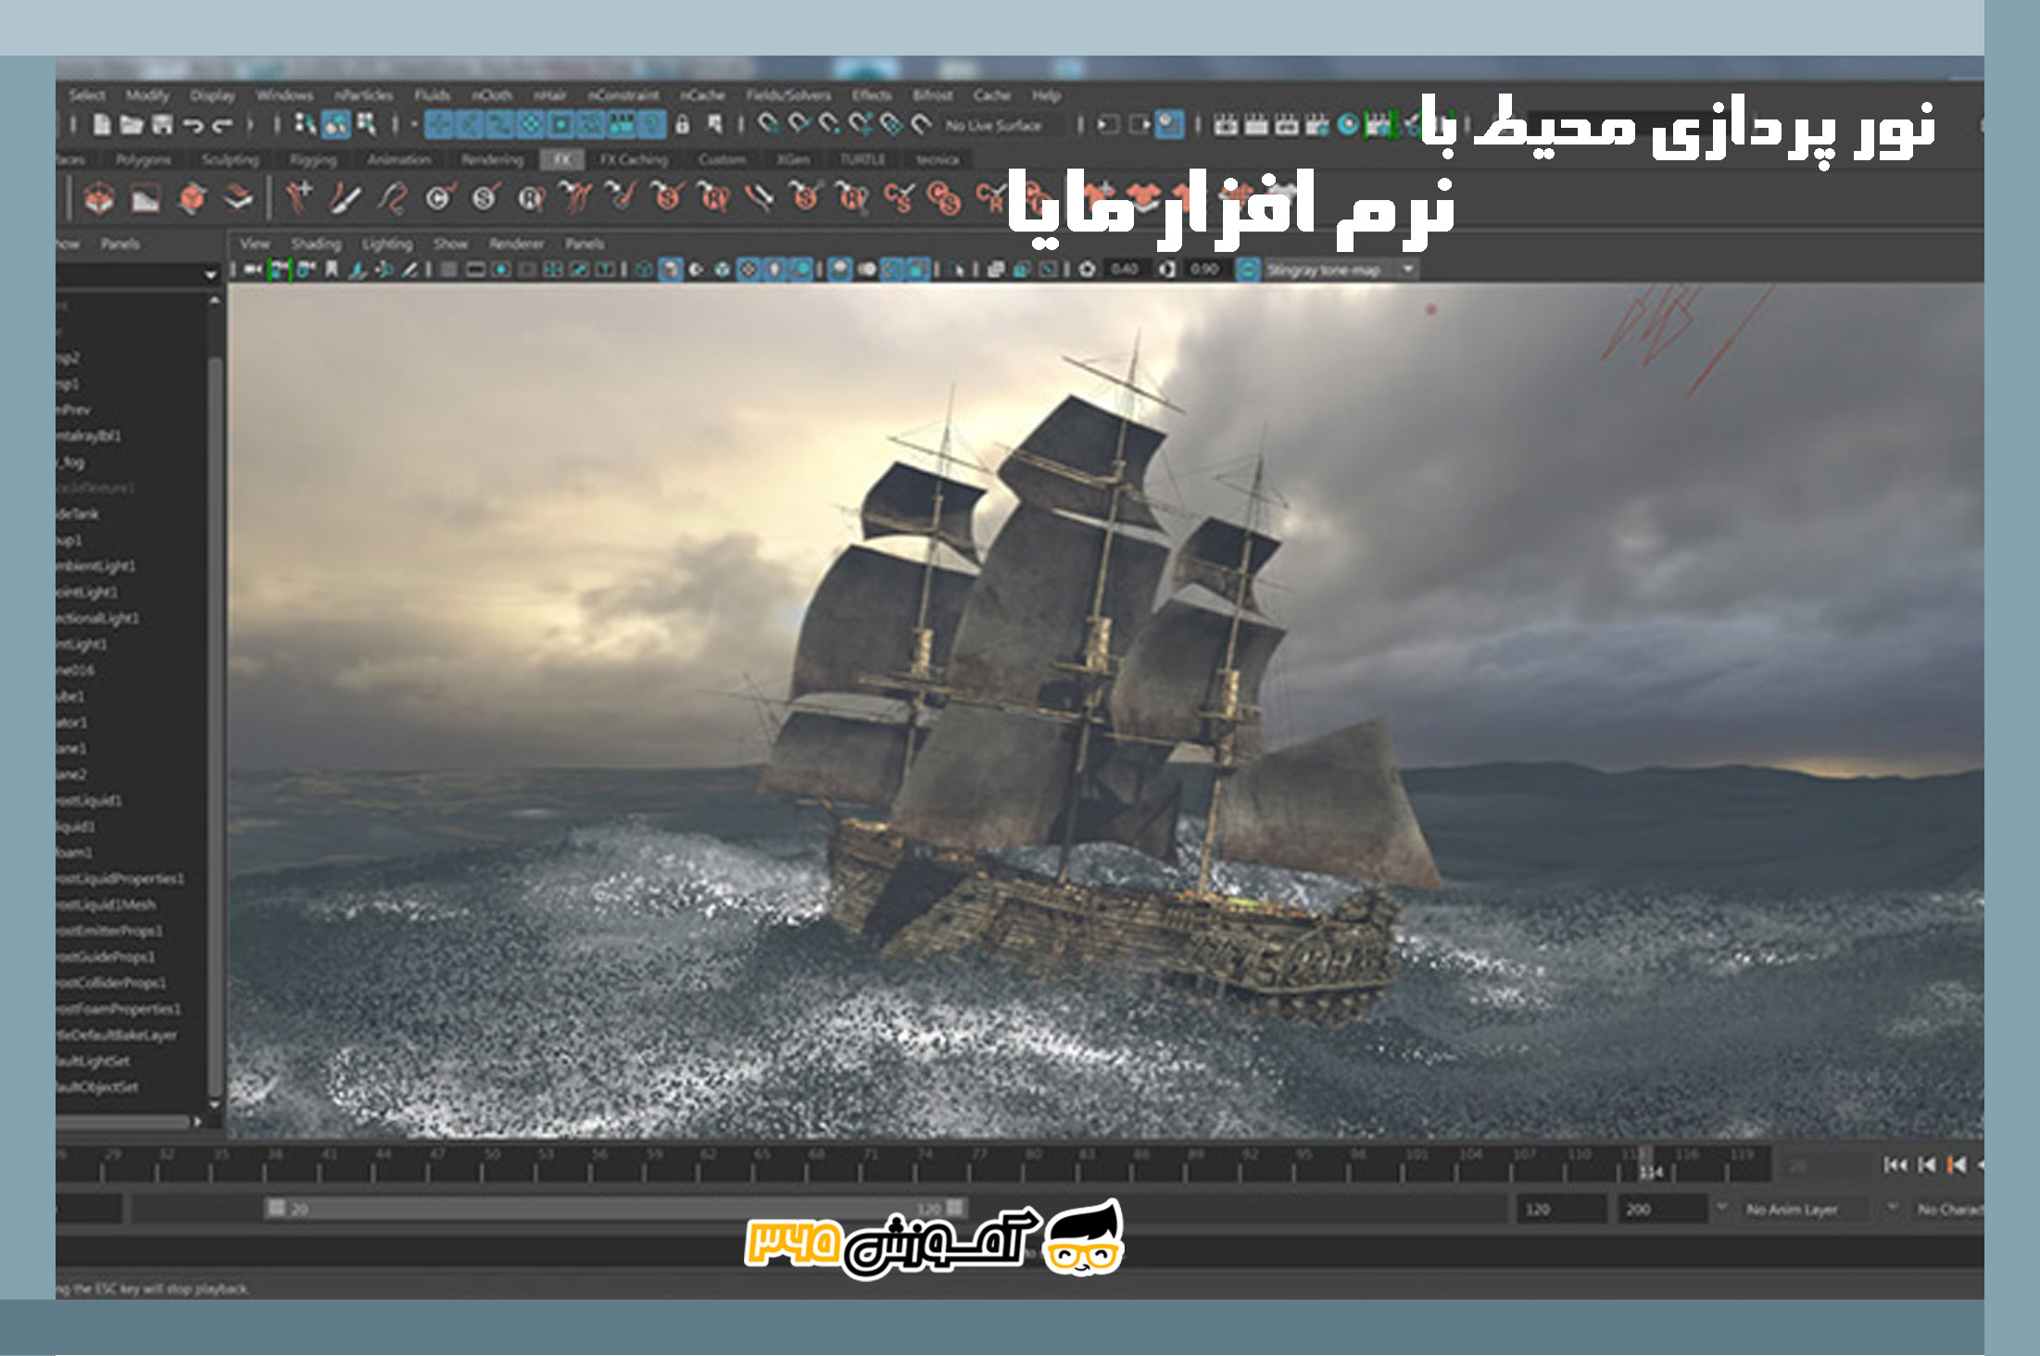Switch to the FX Caching shelf tab
Viewport: 2040px width, 1356px height.
(634, 159)
